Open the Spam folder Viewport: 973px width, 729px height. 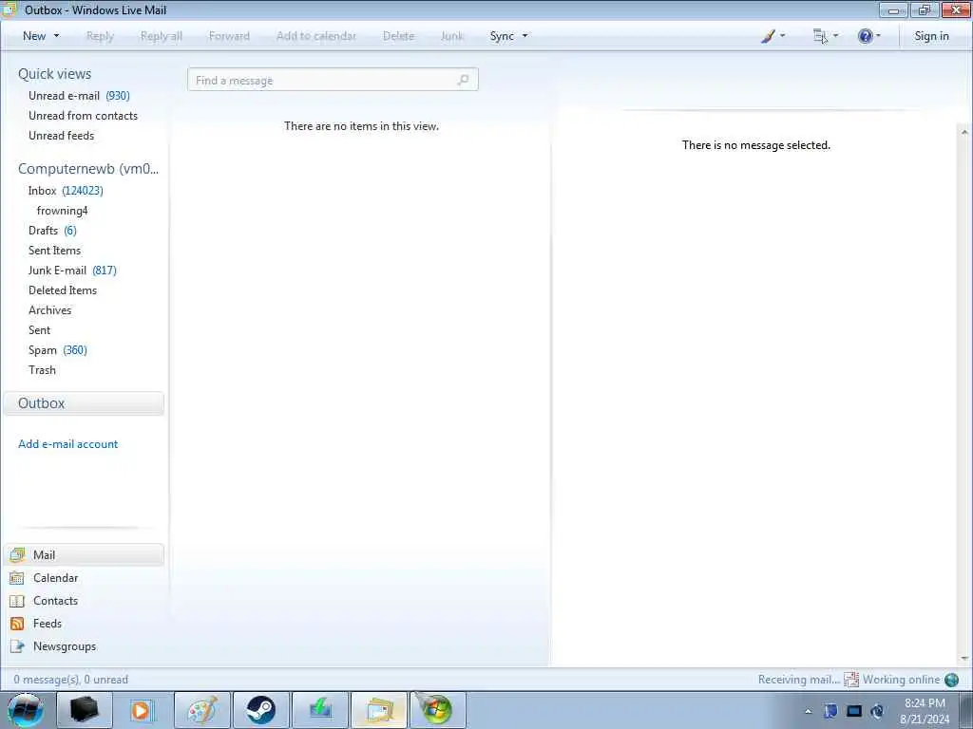pyautogui.click(x=58, y=350)
